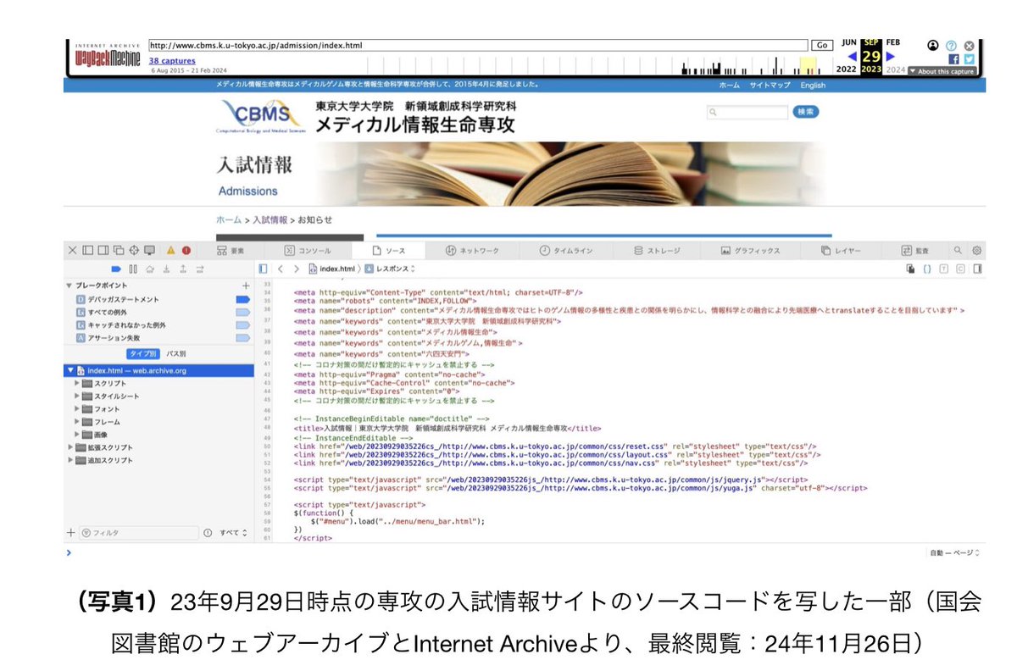Open the 要素 (Elements) tab
Screen dimensions: 1017x660
(x=231, y=251)
